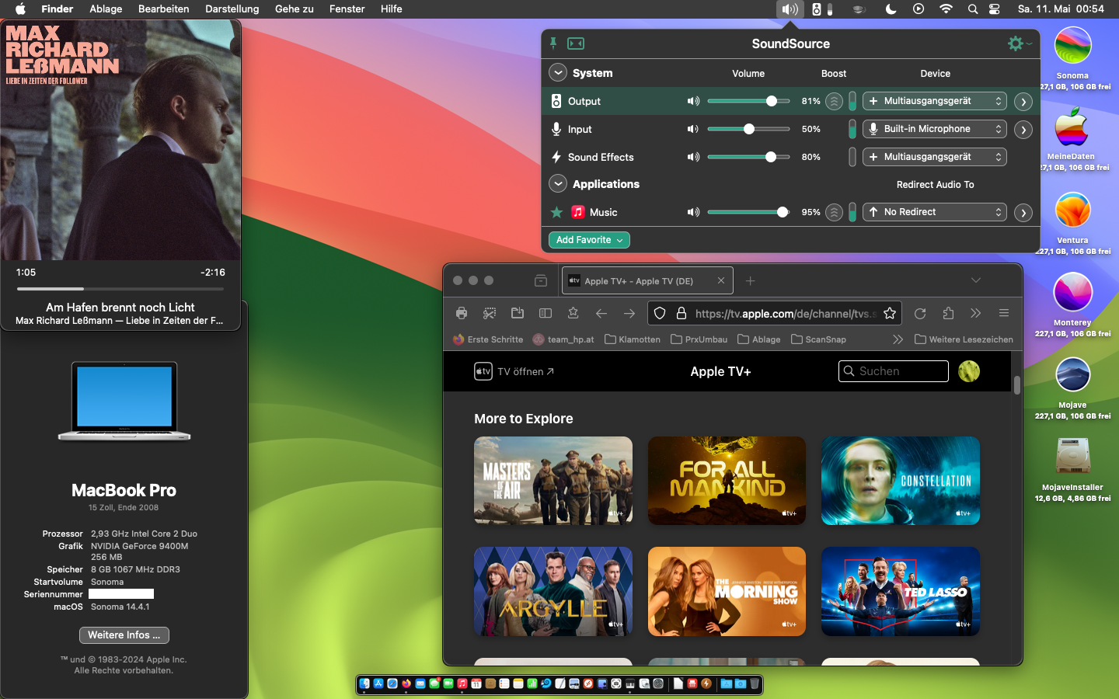
Task: Open tracking protection shield icon
Action: [x=660, y=313]
